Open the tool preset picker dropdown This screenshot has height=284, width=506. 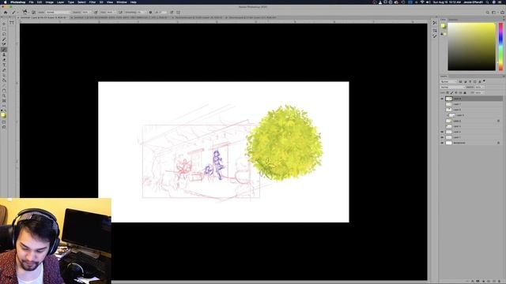[14, 13]
